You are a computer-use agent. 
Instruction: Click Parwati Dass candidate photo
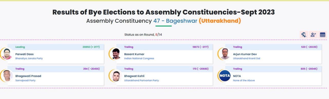[x=7, y=54]
